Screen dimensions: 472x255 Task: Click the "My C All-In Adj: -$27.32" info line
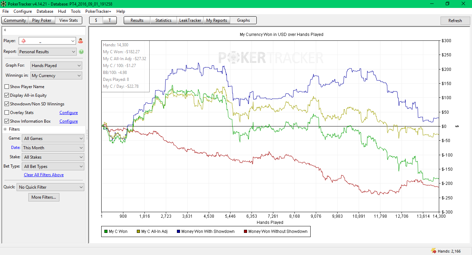125,59
